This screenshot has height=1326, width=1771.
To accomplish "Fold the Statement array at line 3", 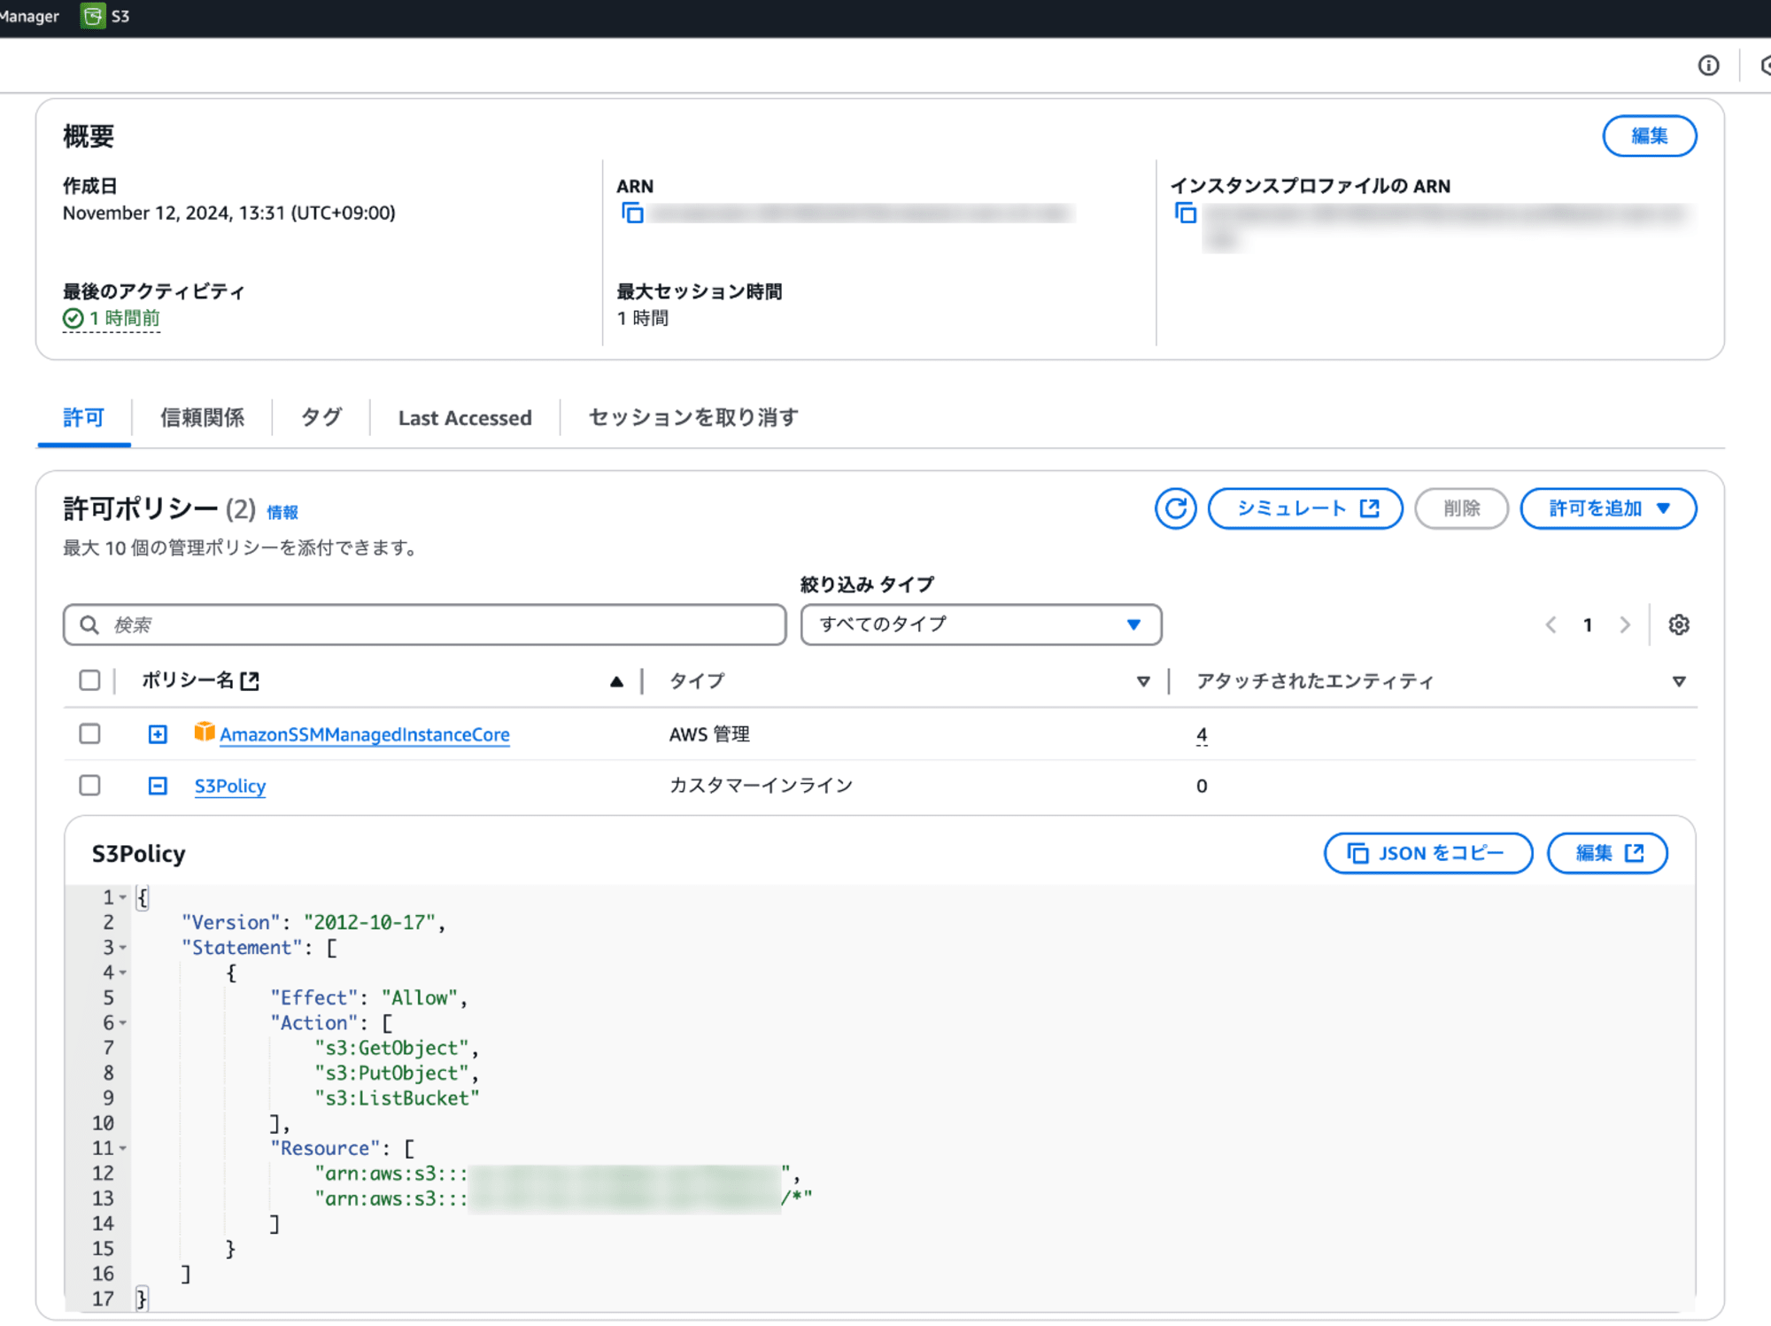I will 123,948.
